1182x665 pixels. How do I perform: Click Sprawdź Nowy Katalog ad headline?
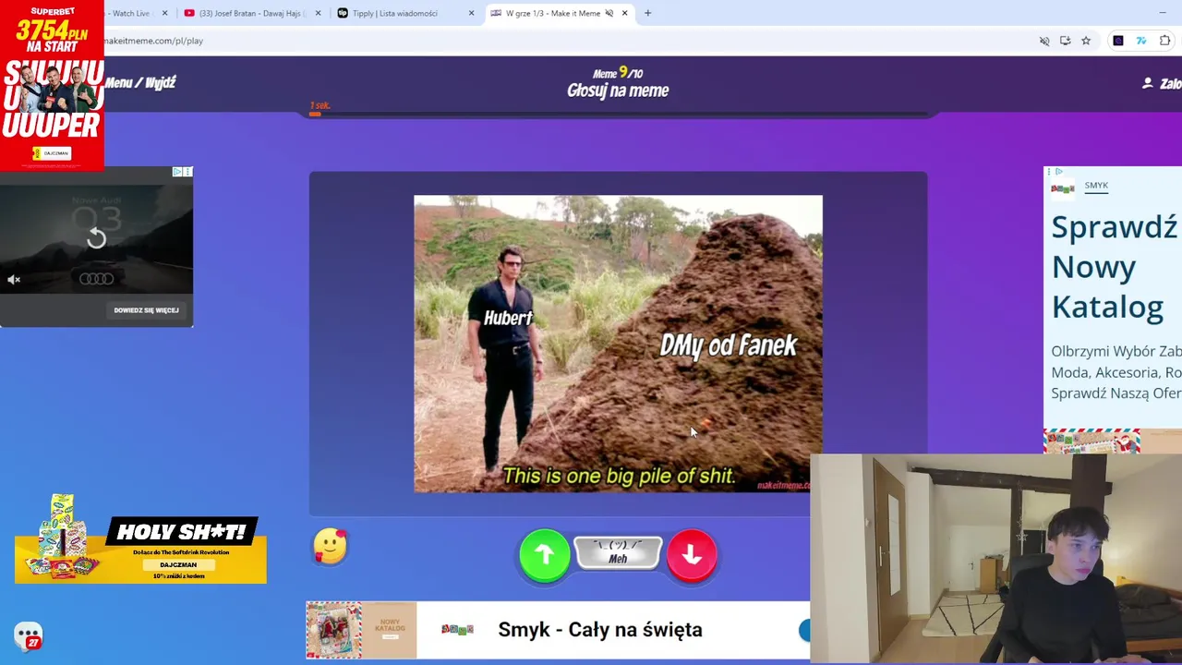(1116, 266)
